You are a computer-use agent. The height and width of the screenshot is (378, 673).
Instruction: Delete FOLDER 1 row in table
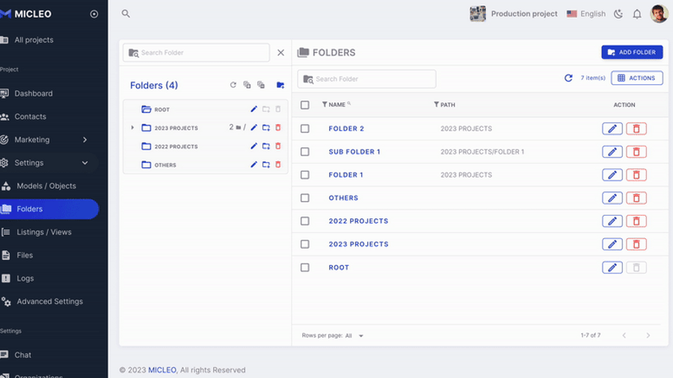click(x=636, y=175)
